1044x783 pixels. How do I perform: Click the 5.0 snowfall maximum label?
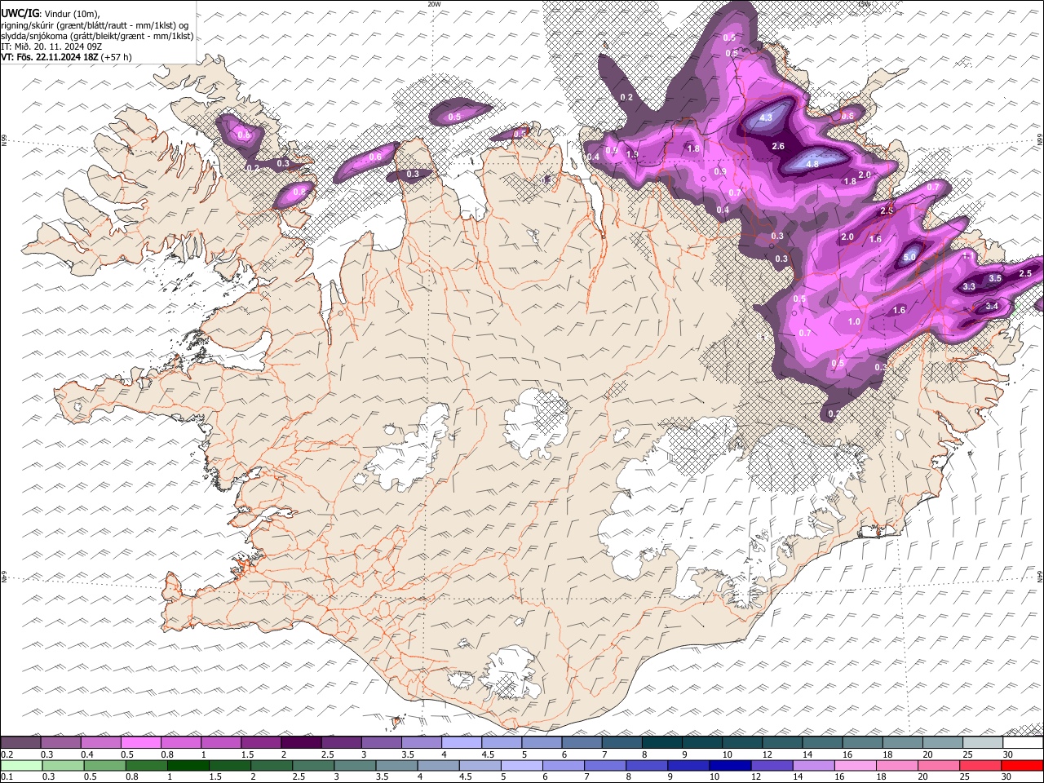(x=910, y=257)
